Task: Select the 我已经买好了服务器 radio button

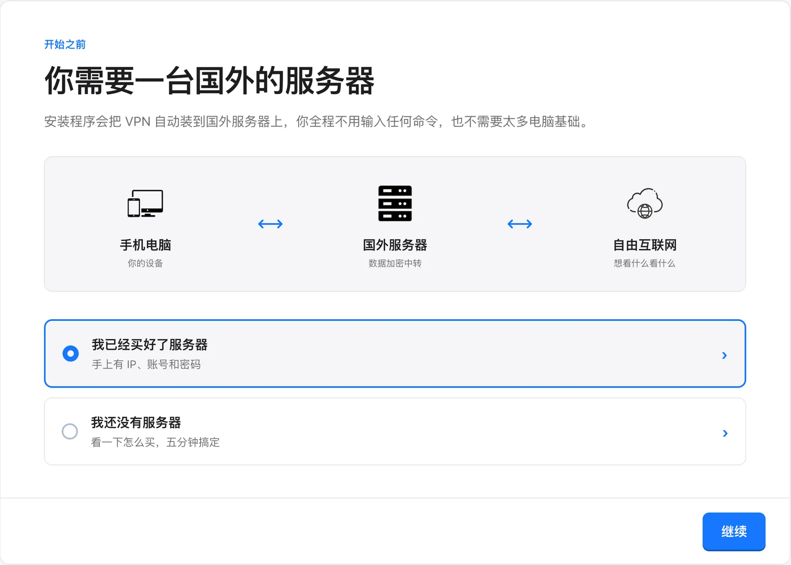Action: pyautogui.click(x=71, y=353)
